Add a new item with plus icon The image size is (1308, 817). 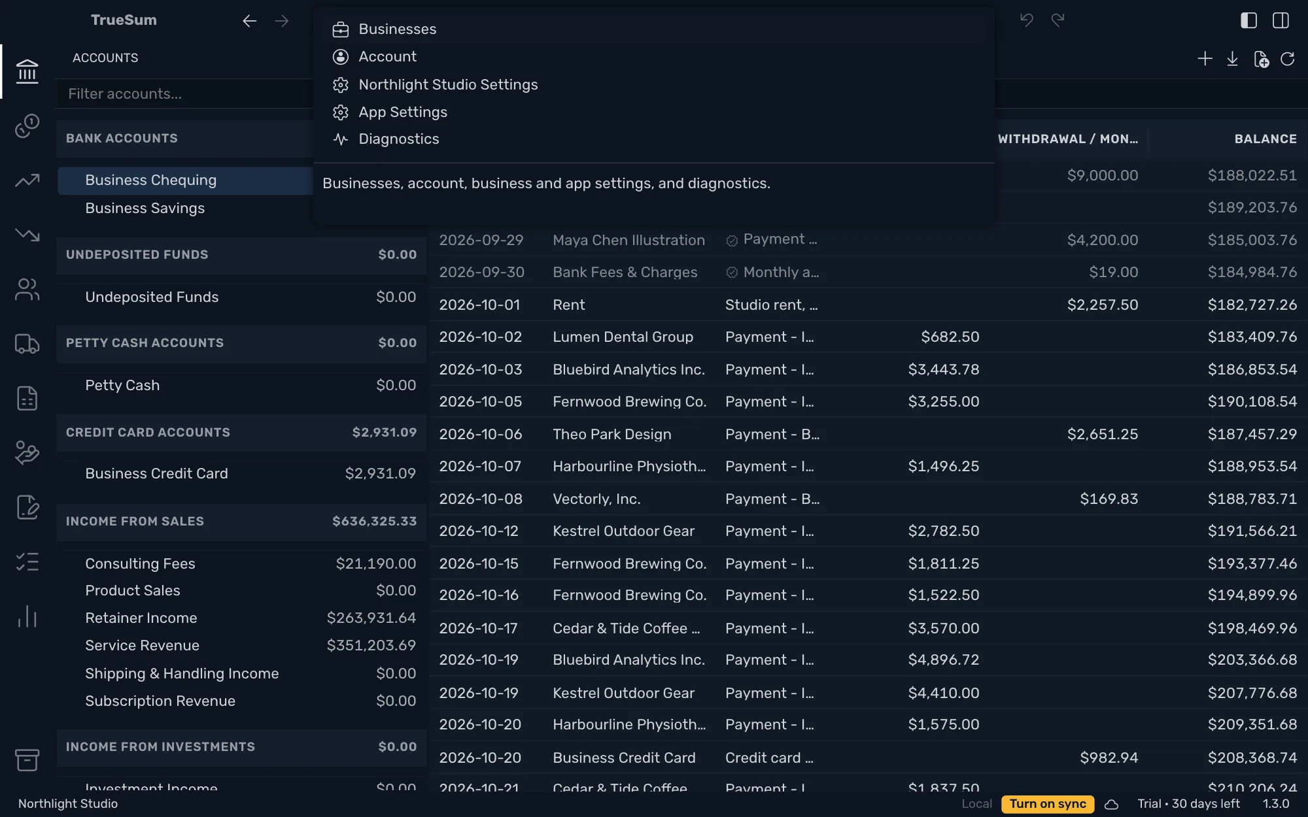pos(1205,59)
